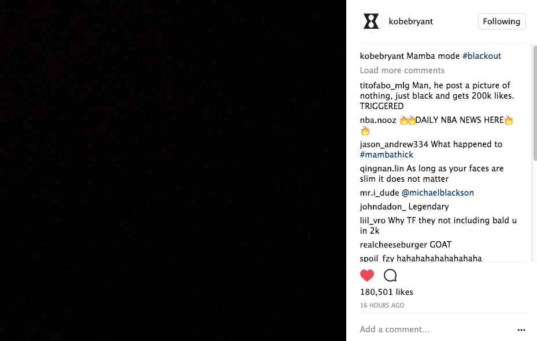The image size is (537, 341).
Task: Open nba.nooz commenter profile
Action: point(378,120)
